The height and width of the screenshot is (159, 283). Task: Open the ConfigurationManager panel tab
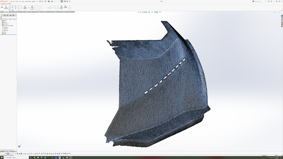7,15
